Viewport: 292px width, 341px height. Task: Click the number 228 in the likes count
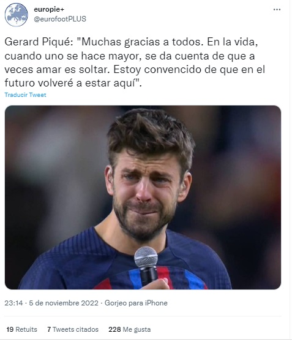click(114, 329)
